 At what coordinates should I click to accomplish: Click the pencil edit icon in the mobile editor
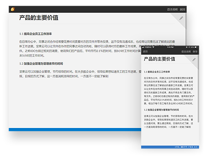tap(194, 60)
